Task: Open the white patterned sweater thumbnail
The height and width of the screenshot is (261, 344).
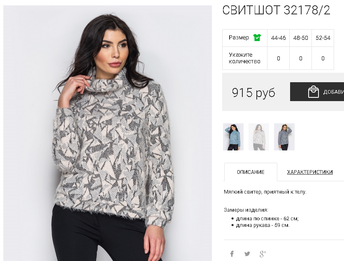Action: (259, 137)
